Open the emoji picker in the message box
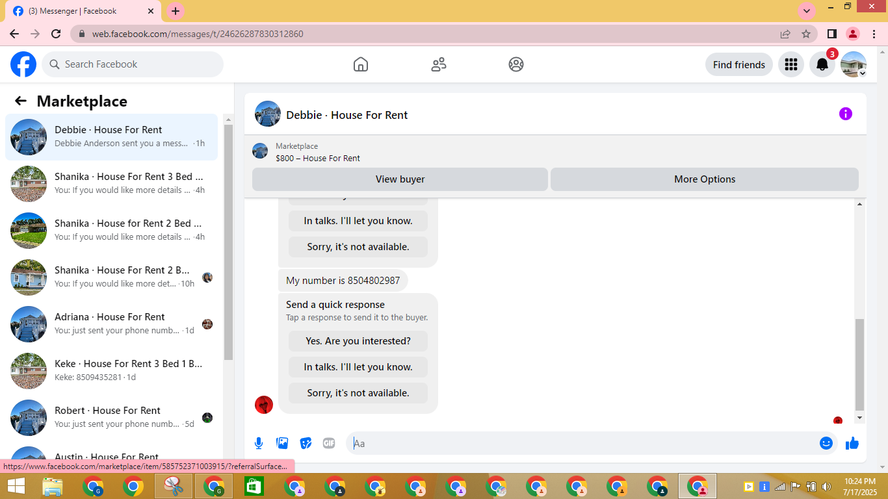Viewport: 888px width, 499px height. click(826, 443)
